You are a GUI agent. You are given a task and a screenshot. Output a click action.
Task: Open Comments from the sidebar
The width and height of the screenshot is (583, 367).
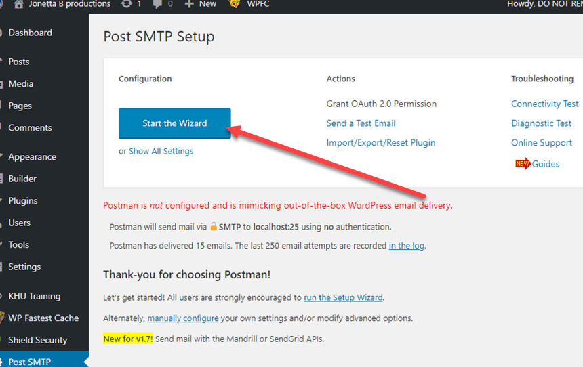[x=30, y=128]
